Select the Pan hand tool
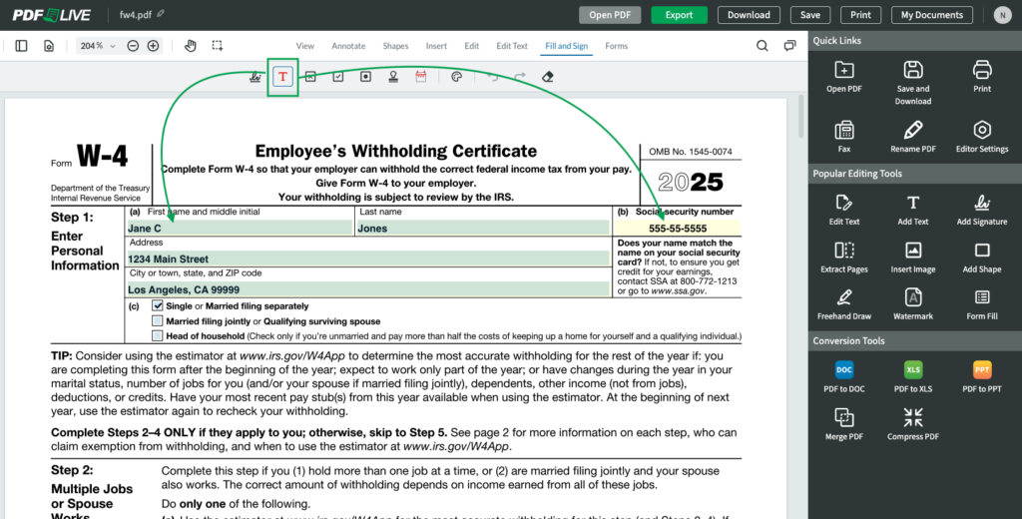The width and height of the screenshot is (1022, 519). 191,46
